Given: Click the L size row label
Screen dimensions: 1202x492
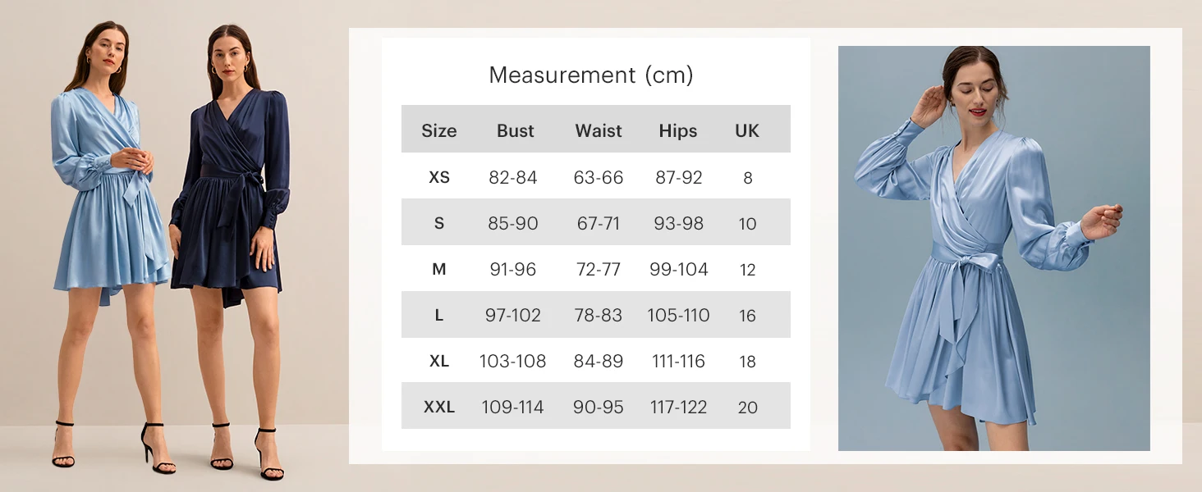Looking at the screenshot, I should [439, 315].
